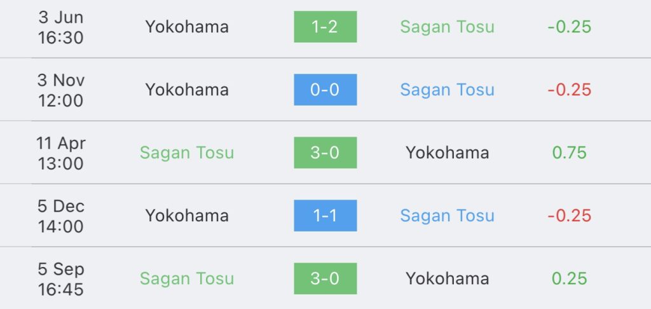Open the 0-0 score box on 3 Nov
The image size is (651, 309).
(x=325, y=90)
